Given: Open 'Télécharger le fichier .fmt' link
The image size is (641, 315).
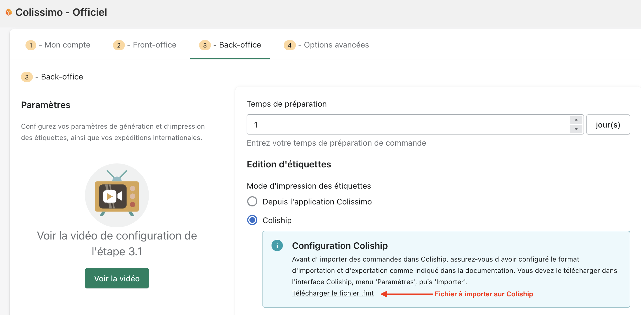Looking at the screenshot, I should tap(333, 293).
